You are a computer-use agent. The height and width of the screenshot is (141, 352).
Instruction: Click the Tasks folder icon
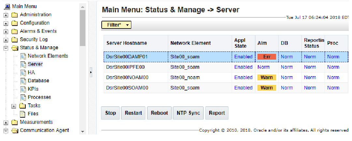click(x=22, y=106)
